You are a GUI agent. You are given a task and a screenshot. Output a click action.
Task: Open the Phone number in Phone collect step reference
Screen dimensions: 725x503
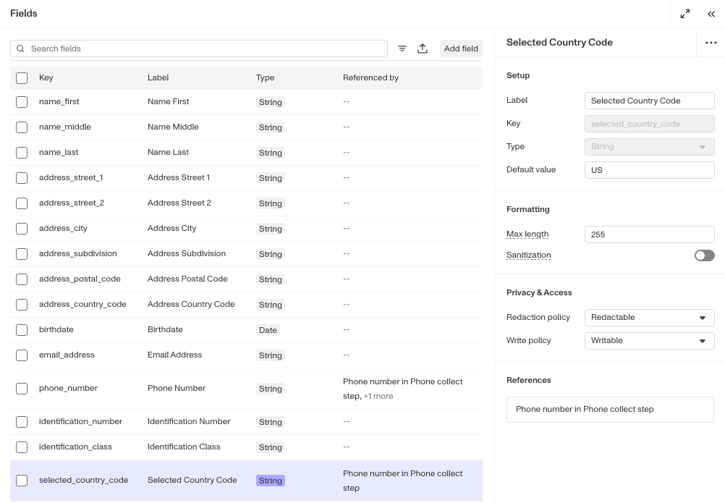point(610,409)
